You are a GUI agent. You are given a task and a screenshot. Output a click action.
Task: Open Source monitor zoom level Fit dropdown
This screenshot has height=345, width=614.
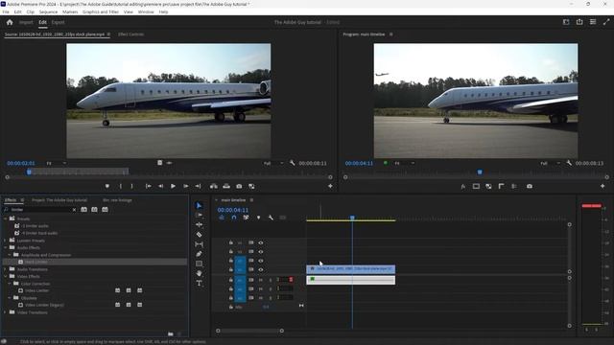(56, 163)
